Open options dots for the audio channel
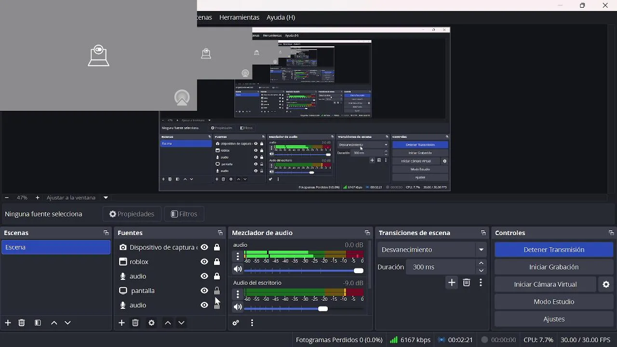The height and width of the screenshot is (347, 617). coord(238,257)
